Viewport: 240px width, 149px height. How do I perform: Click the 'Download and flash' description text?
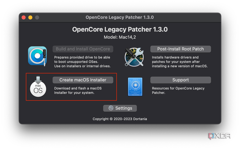tap(78, 90)
